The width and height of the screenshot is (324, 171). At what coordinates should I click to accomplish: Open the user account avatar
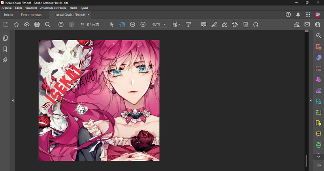coord(318,15)
